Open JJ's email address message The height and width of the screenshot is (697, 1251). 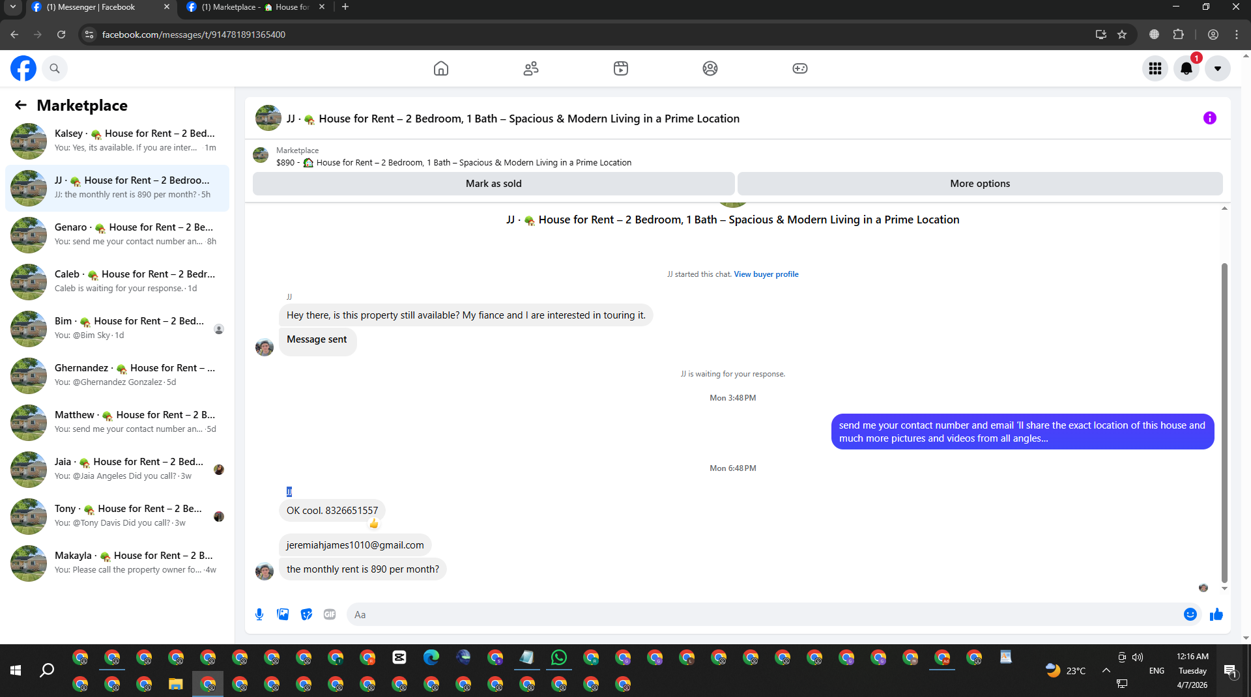click(x=355, y=545)
